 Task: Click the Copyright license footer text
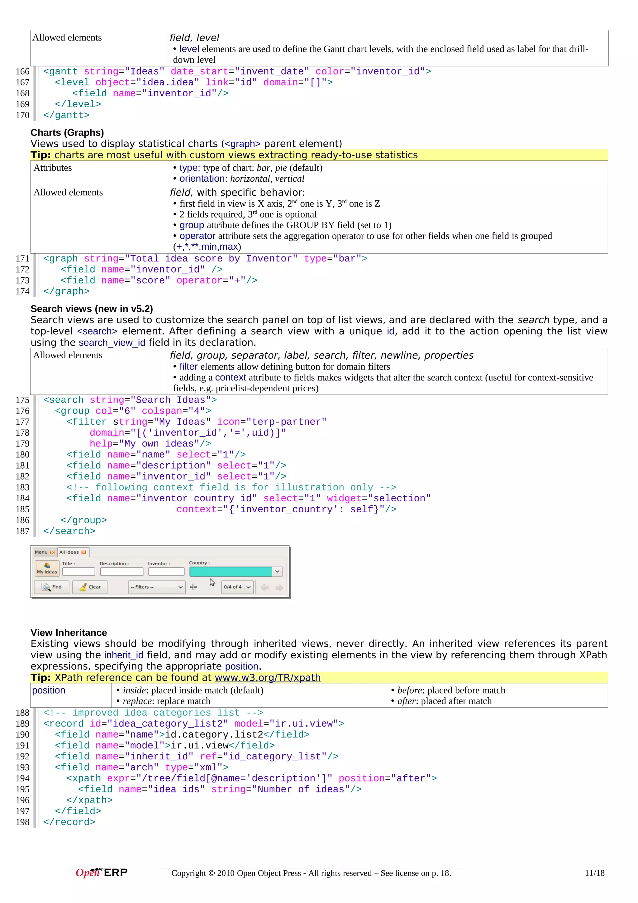click(311, 873)
